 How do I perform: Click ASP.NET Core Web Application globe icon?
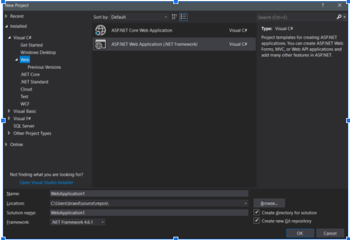[x=100, y=30]
